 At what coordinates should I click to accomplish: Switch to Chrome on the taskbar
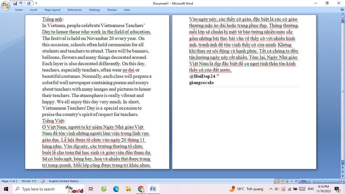point(141,189)
